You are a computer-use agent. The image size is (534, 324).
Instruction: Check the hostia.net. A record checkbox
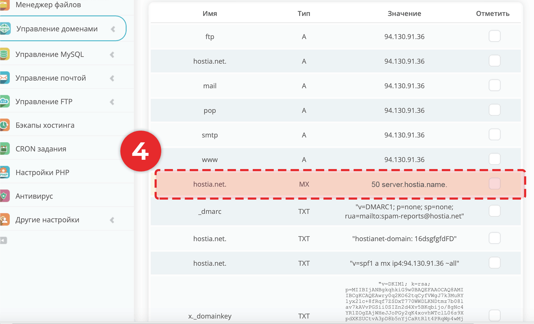pyautogui.click(x=494, y=61)
